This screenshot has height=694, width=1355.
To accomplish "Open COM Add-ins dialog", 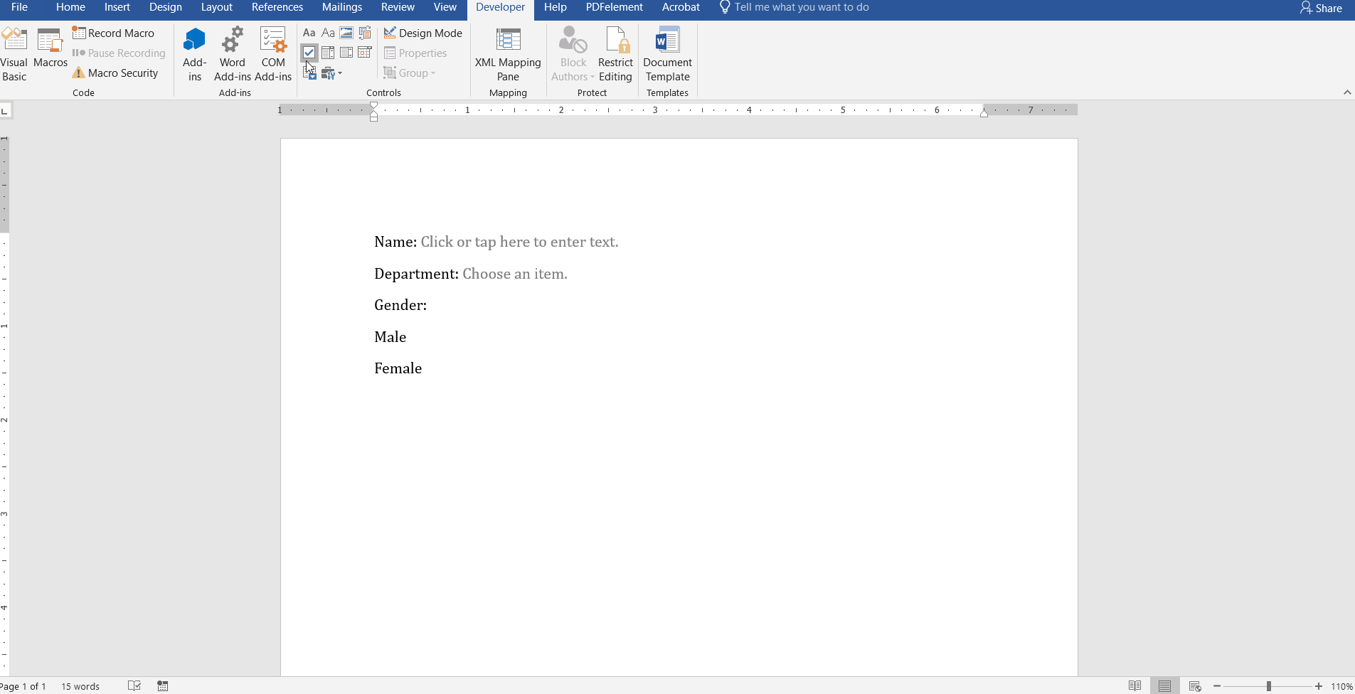I will [x=273, y=54].
